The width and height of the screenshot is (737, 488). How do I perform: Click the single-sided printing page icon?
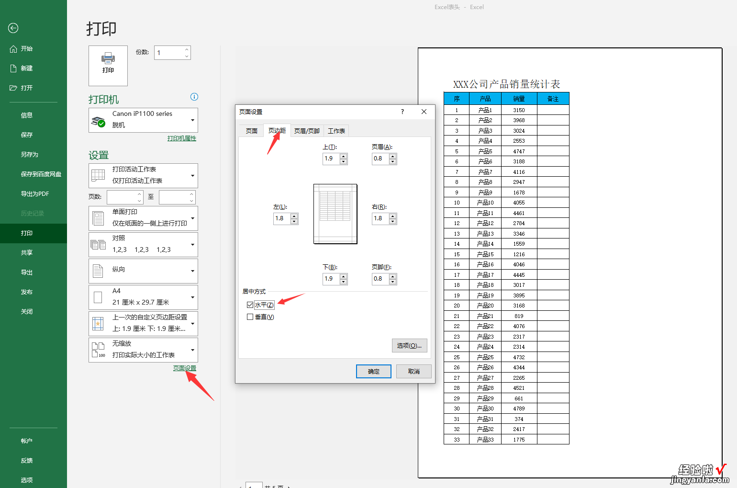[x=98, y=218]
